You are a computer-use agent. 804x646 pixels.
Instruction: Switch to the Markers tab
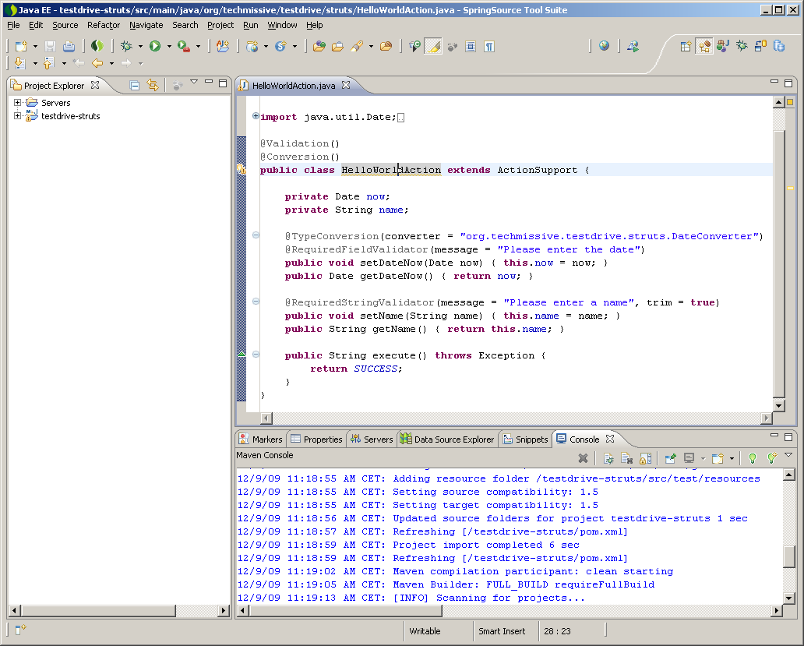click(261, 439)
